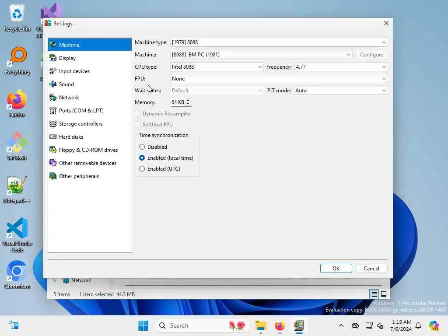Image resolution: width=448 pixels, height=336 pixels.
Task: Select the Disabled time synchronization option
Action: click(x=142, y=147)
